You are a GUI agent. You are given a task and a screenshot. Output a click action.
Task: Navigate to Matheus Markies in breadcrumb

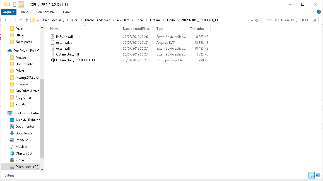click(97, 20)
